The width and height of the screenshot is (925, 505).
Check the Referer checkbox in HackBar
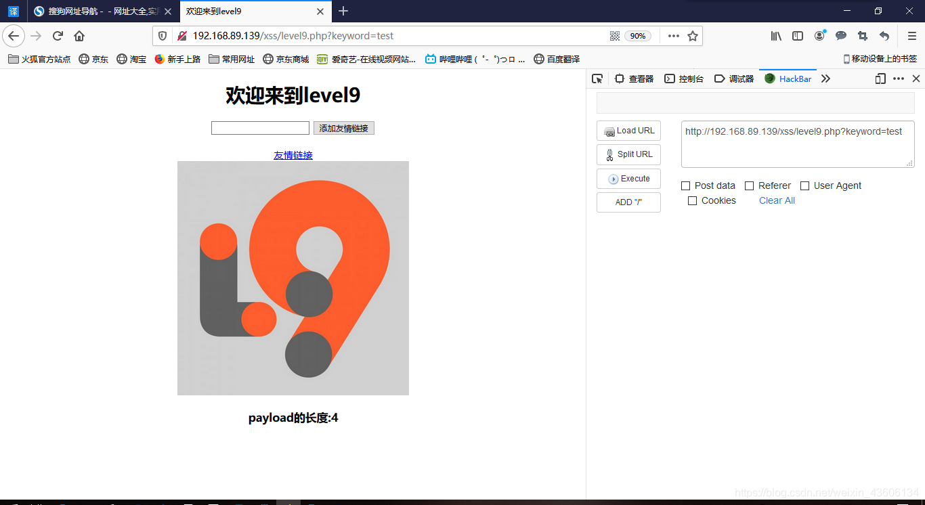click(749, 185)
